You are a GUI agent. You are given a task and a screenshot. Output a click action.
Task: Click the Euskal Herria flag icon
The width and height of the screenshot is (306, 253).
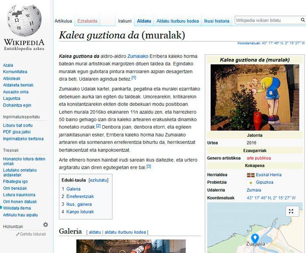250,175
